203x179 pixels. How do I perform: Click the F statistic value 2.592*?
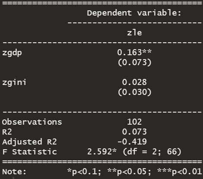[x=102, y=152]
